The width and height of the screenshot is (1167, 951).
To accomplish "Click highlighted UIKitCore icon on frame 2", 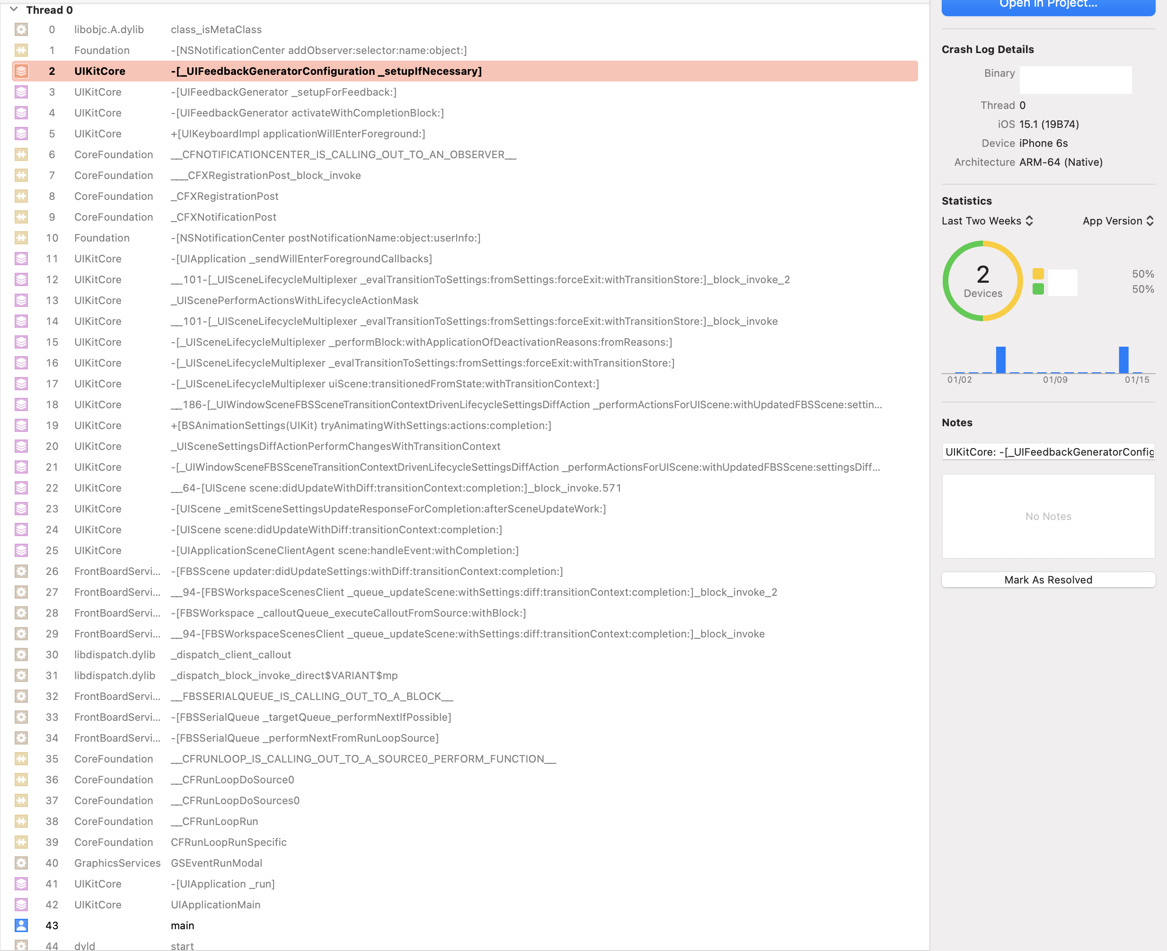I will click(21, 71).
